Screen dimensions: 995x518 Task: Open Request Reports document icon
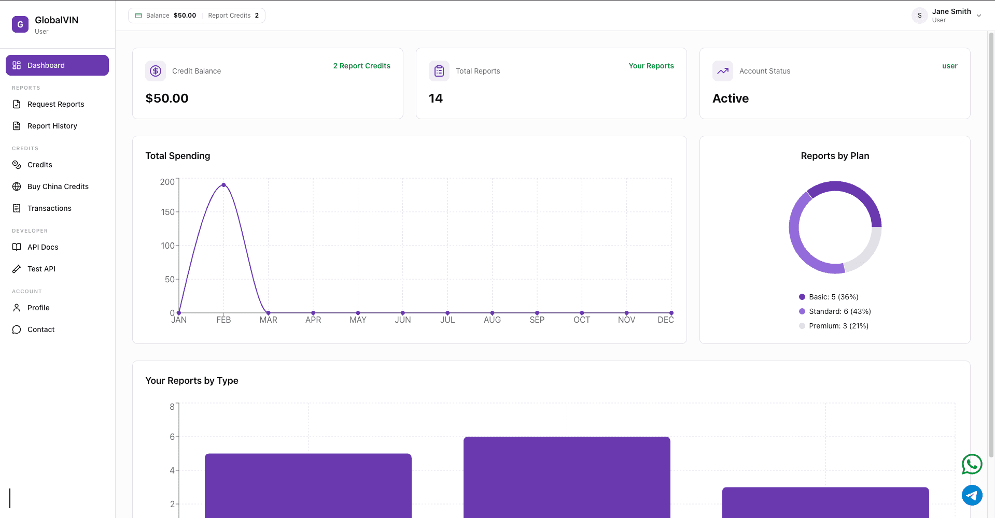[x=17, y=104]
